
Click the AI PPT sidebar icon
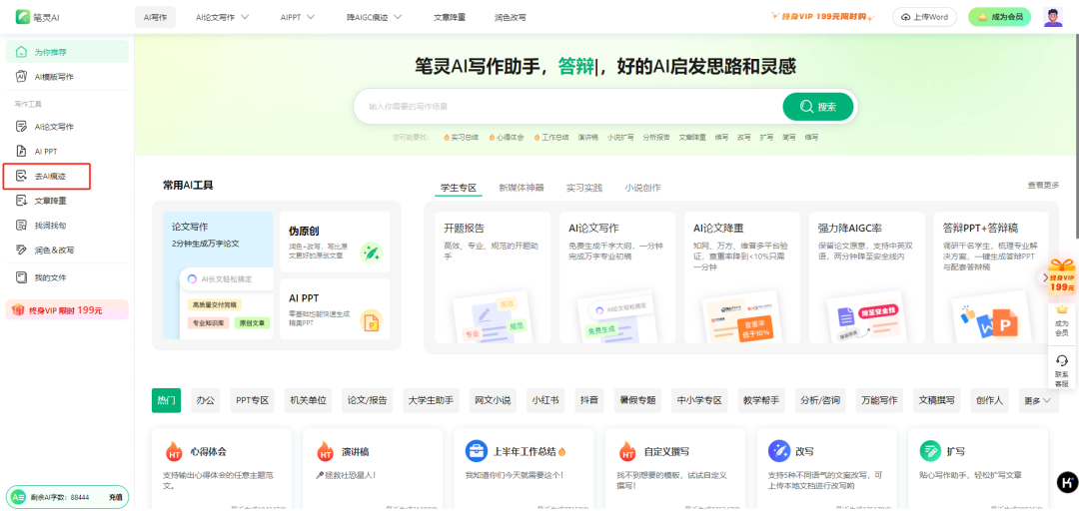tap(21, 152)
